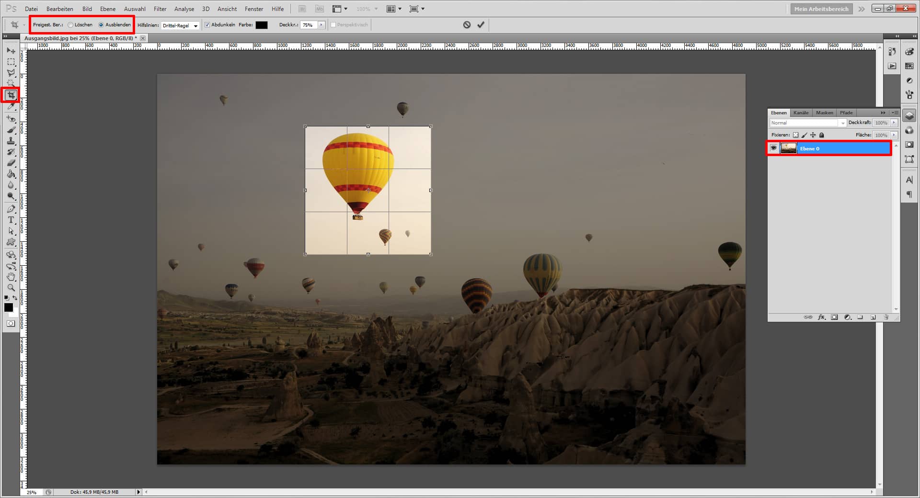This screenshot has height=498, width=920.
Task: Commit the crop with the checkmark button
Action: click(x=481, y=24)
